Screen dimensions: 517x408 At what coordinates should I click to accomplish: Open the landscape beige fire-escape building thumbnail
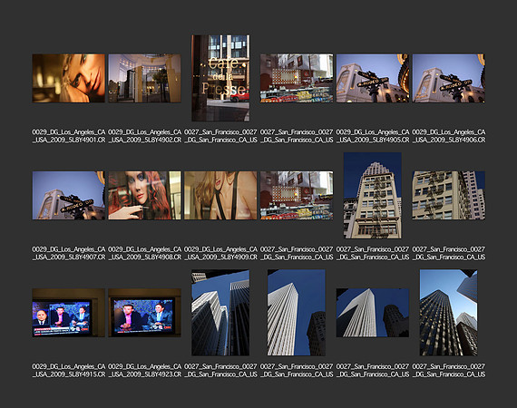click(x=448, y=195)
